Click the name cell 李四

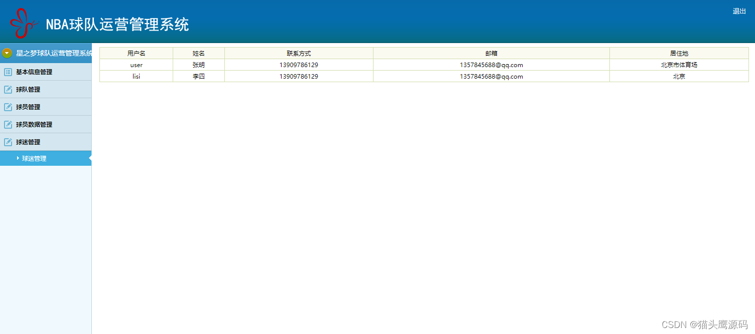pos(199,76)
